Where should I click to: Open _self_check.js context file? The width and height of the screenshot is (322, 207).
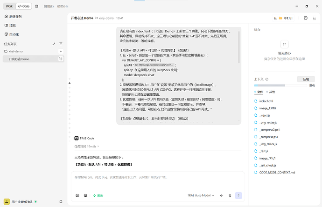pyautogui.click(x=268, y=166)
